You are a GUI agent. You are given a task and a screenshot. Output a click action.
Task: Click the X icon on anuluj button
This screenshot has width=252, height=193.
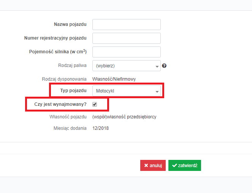[x=146, y=165]
